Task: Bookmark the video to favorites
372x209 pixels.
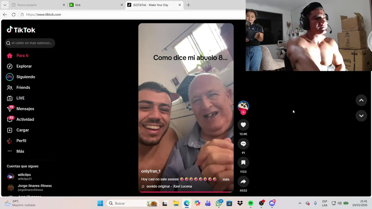Action: pos(243,163)
